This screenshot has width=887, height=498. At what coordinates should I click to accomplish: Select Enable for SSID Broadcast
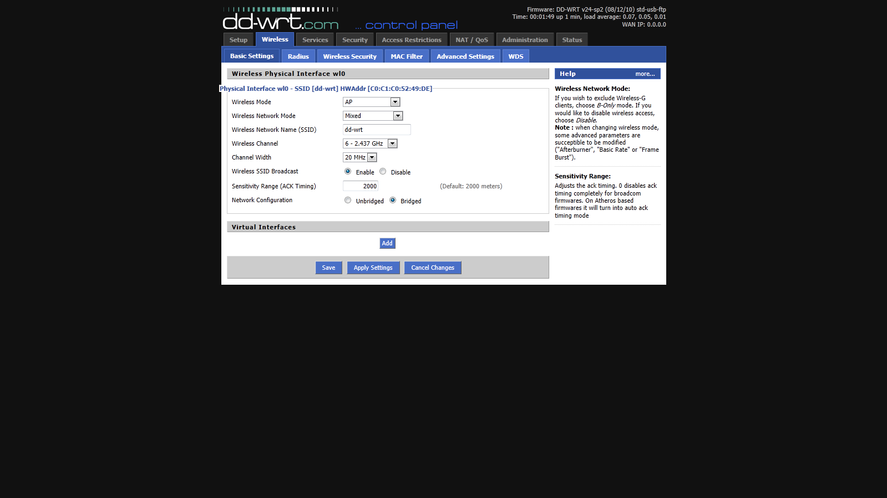click(348, 172)
